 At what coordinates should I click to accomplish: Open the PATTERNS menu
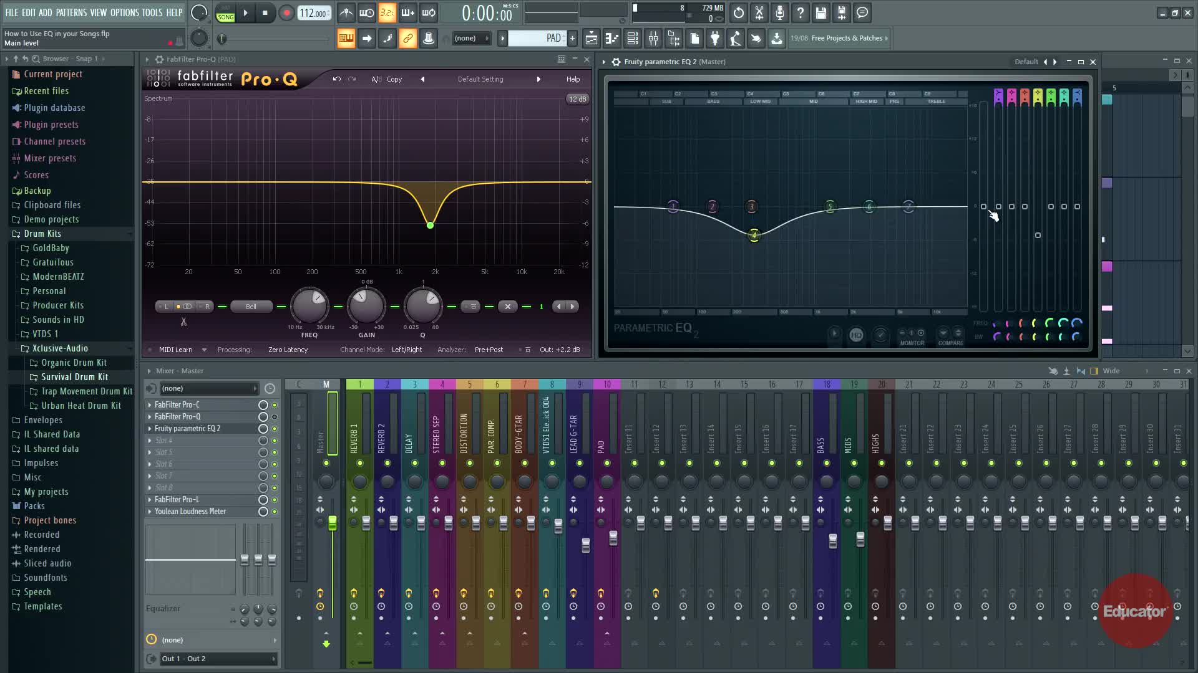click(71, 12)
